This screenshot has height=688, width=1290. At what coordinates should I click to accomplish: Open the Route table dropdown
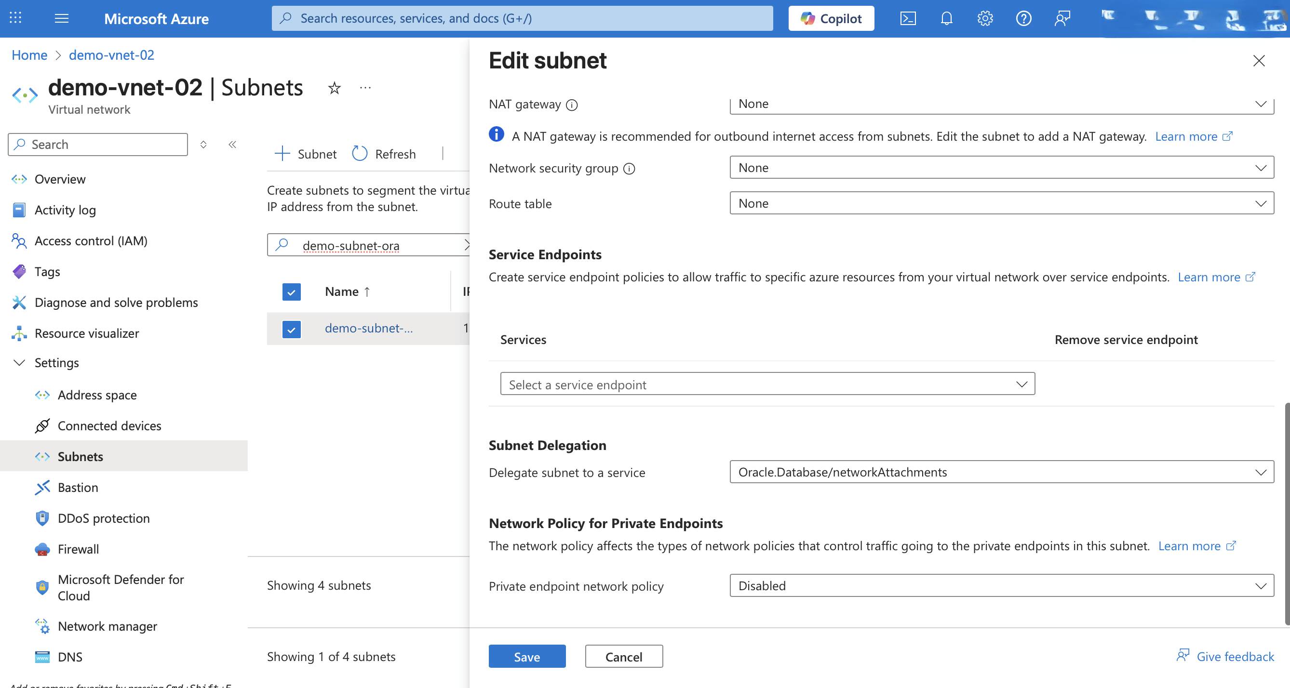coord(1002,203)
